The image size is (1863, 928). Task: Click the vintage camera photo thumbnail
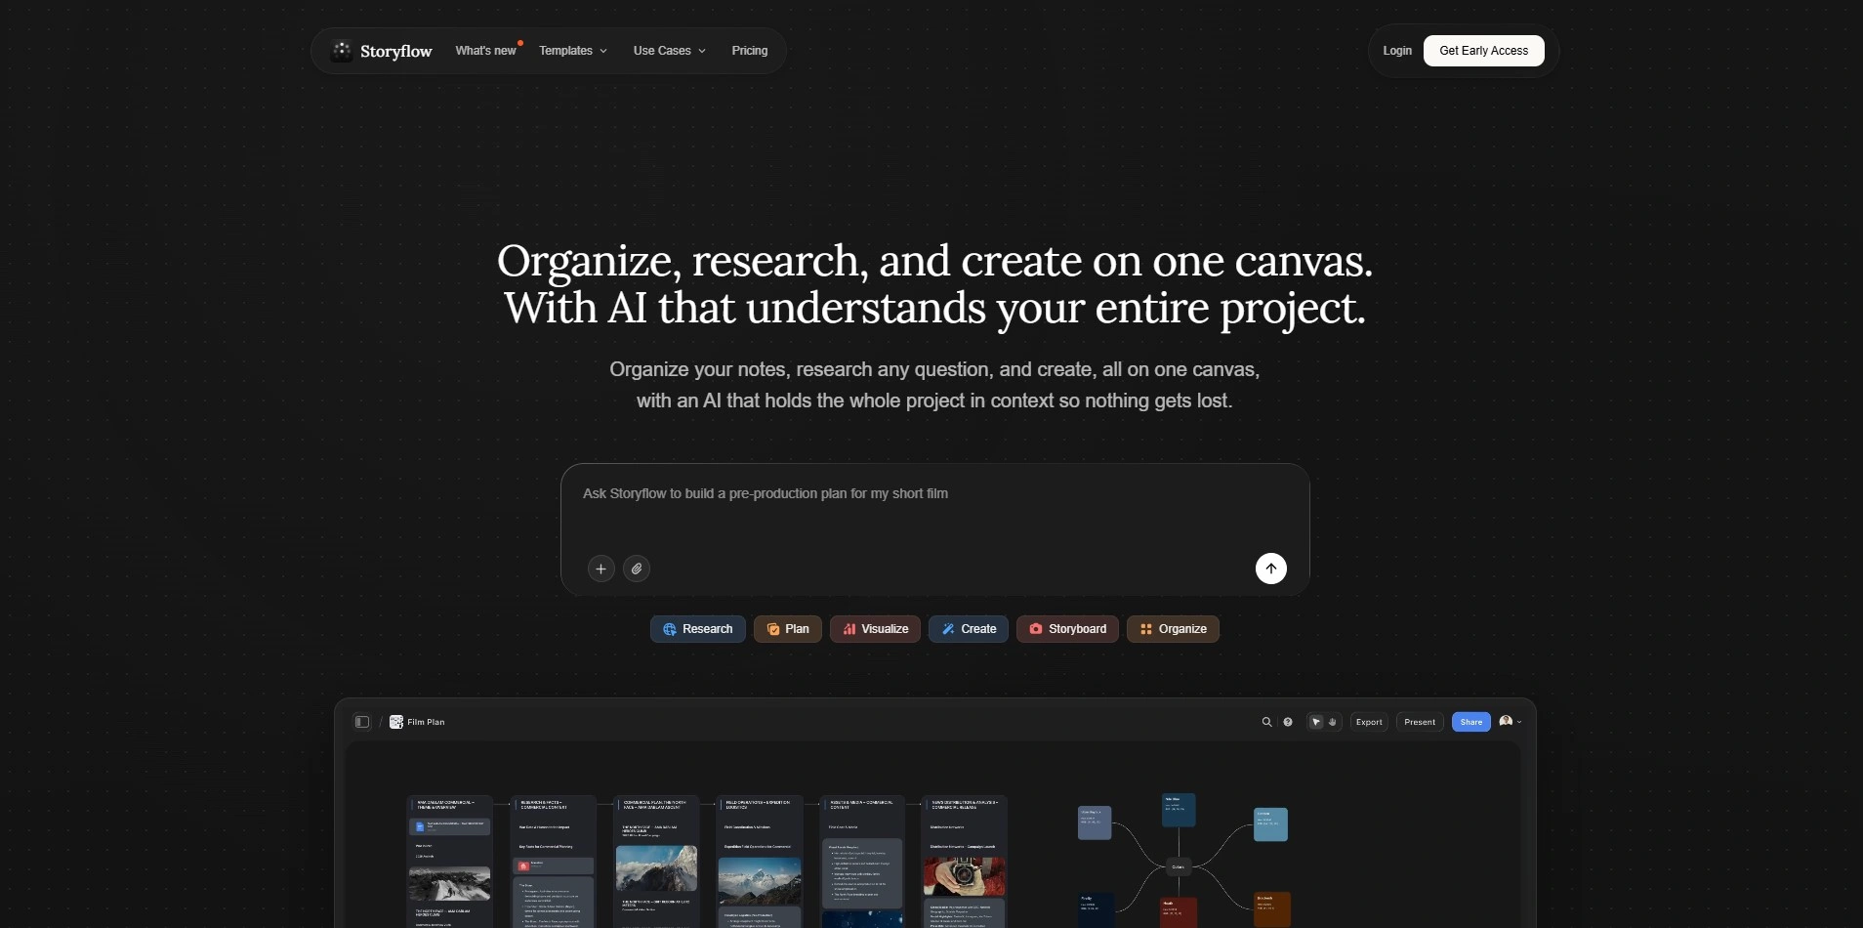pyautogui.click(x=964, y=876)
